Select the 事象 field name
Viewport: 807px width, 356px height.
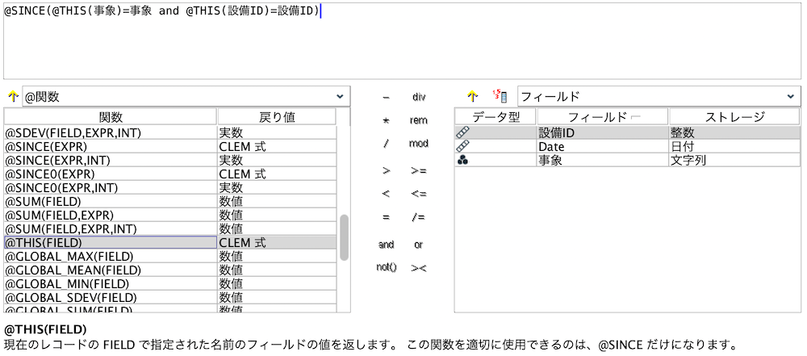click(603, 160)
